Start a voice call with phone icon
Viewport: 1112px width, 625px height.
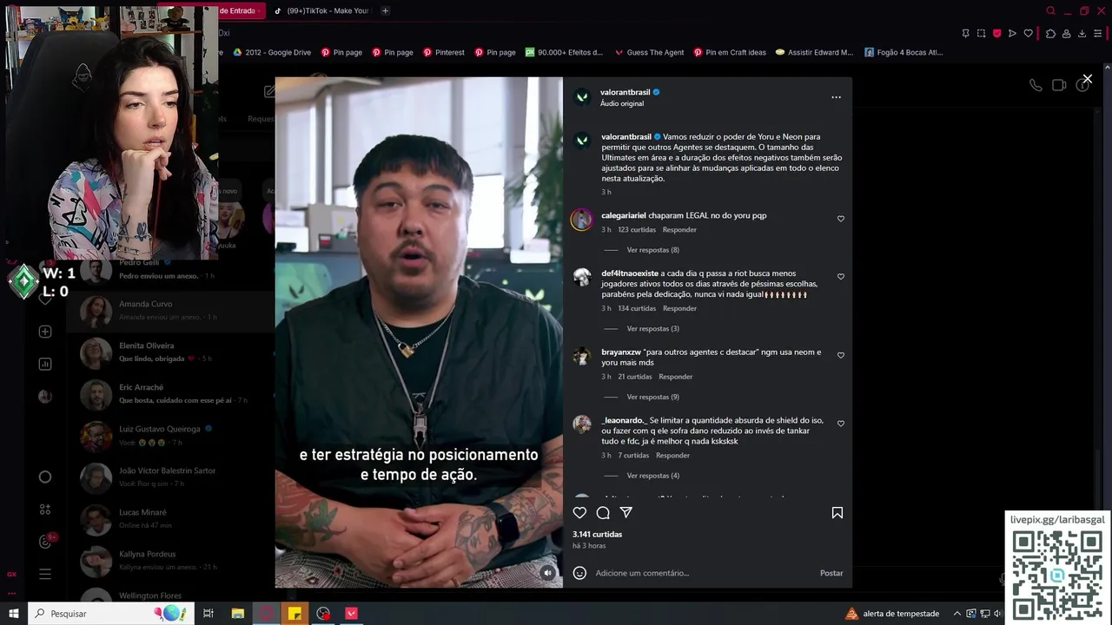[1036, 85]
